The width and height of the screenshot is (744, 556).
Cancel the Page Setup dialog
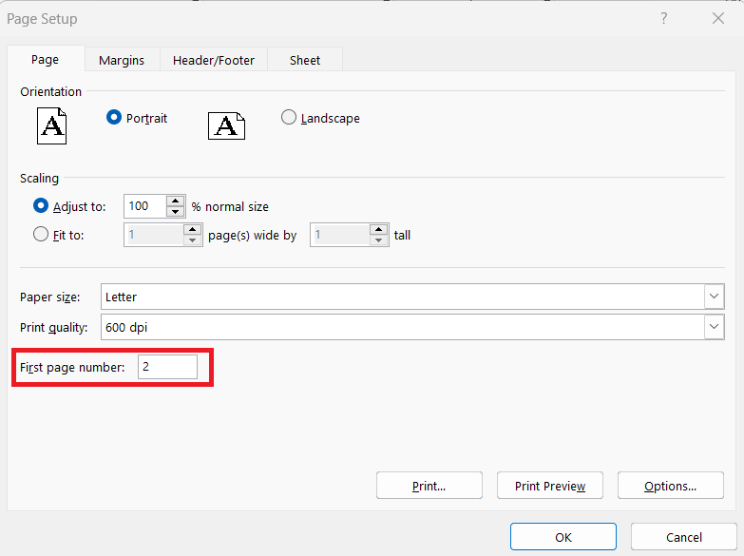pos(684,537)
